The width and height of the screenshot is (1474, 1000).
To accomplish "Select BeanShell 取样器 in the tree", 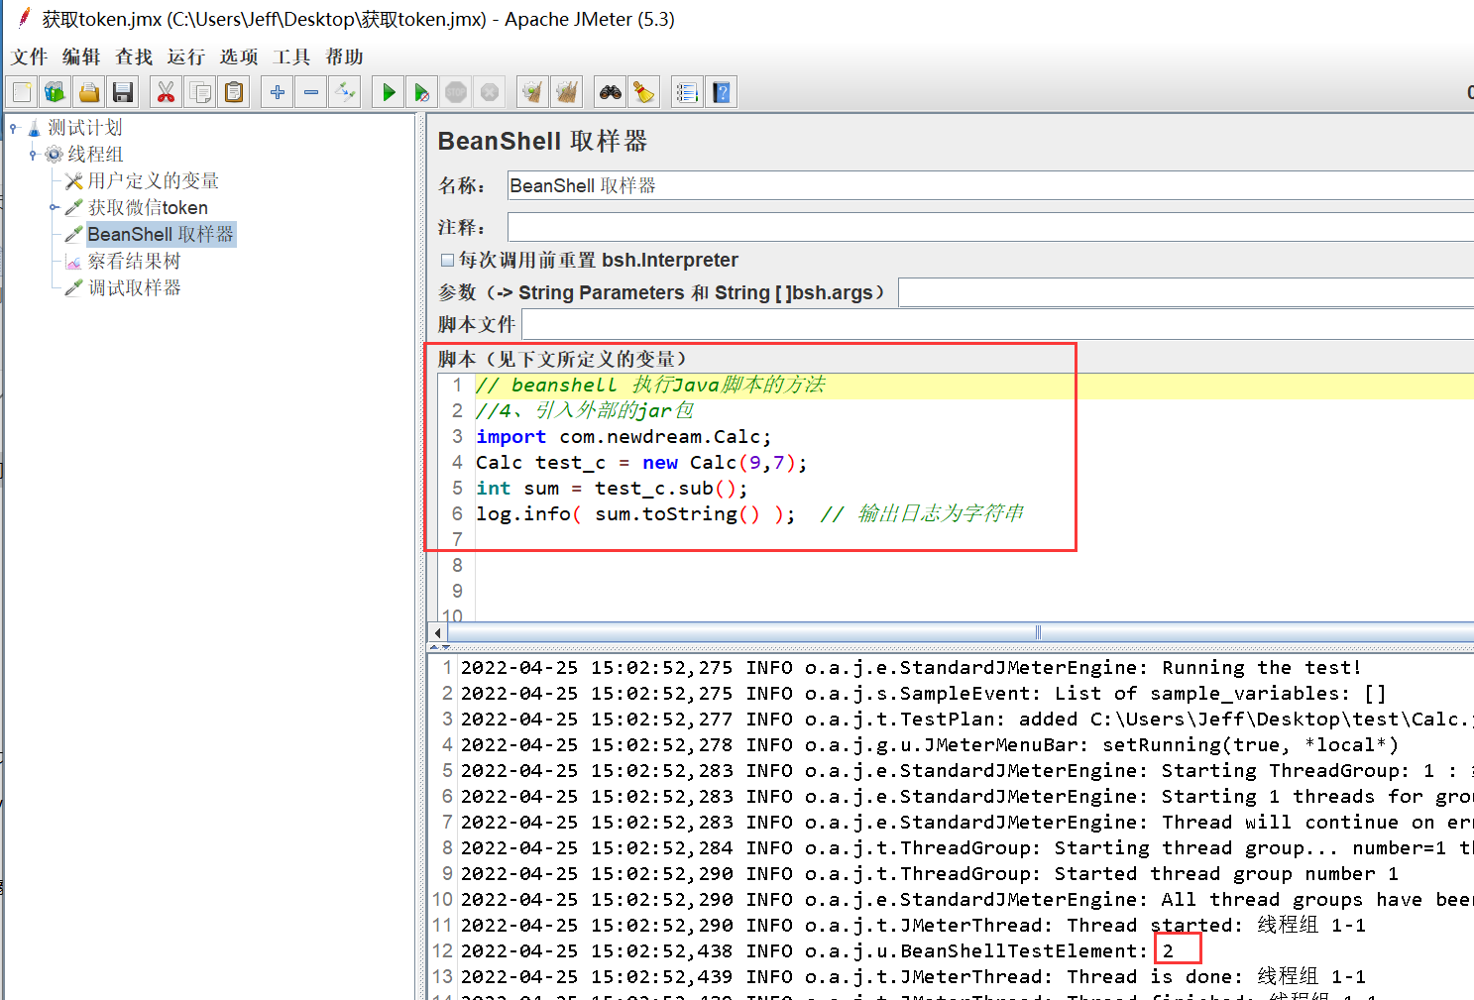I will (161, 235).
